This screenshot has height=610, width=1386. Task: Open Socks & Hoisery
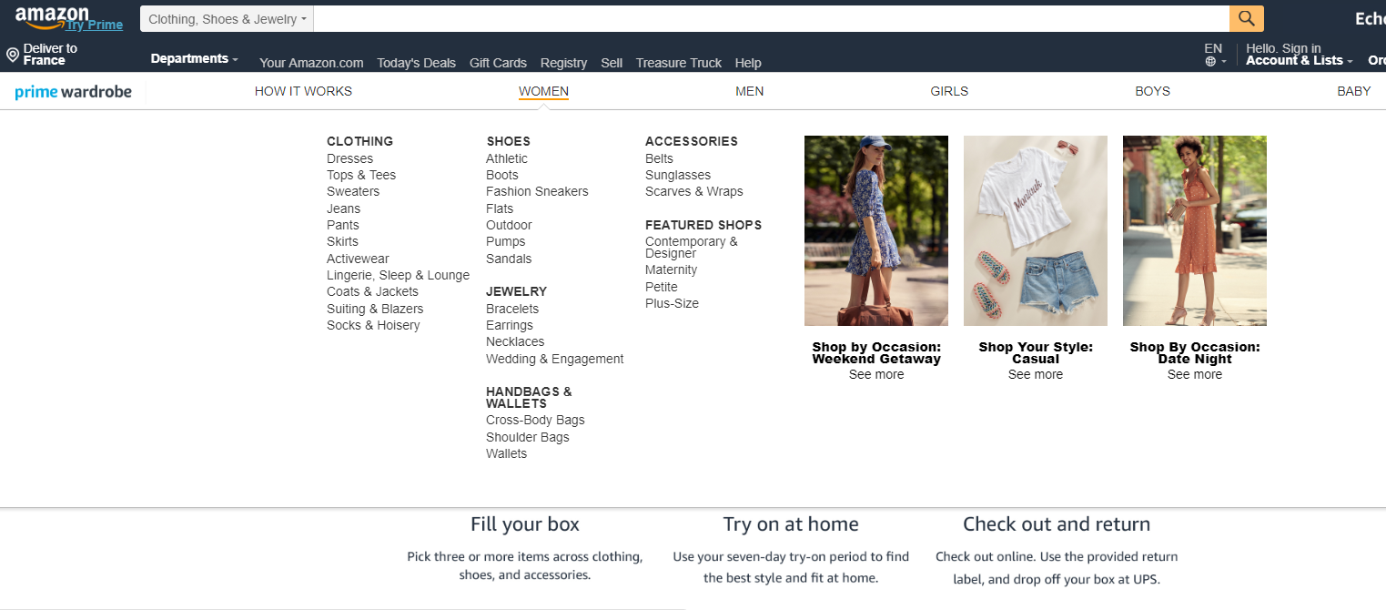click(x=373, y=325)
